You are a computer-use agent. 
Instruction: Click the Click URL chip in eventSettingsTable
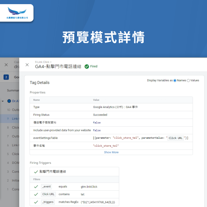point(176,138)
